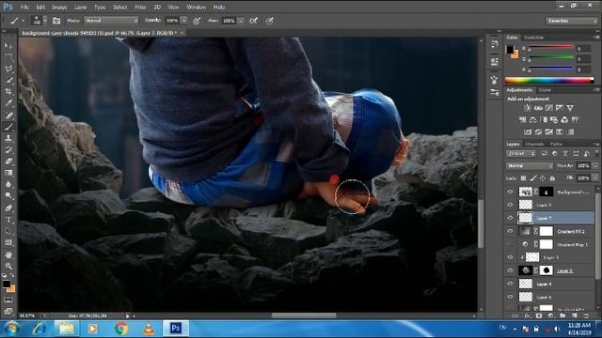This screenshot has width=602, height=338.
Task: Select the Move tool
Action: [x=8, y=46]
